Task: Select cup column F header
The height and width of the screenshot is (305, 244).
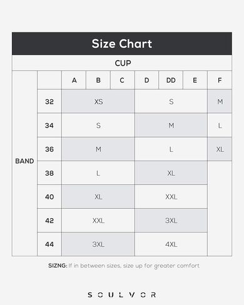Action: (220, 80)
